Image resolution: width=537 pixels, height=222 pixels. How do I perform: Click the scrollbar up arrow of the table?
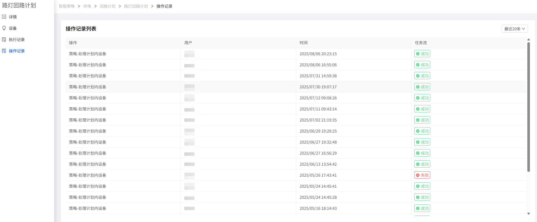click(528, 40)
